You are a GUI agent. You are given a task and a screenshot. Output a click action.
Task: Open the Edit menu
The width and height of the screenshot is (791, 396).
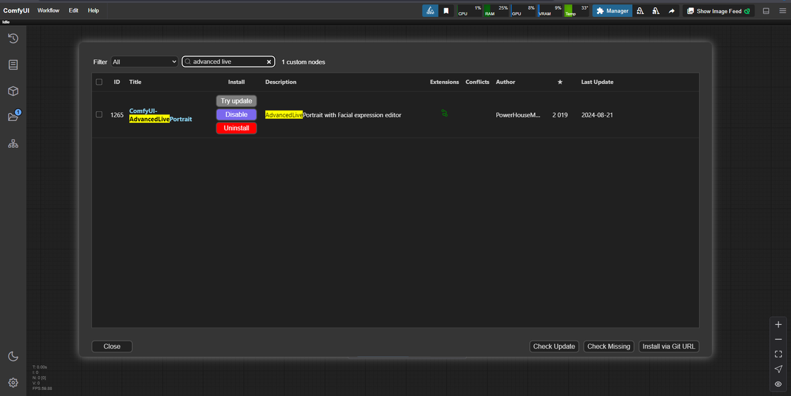point(74,11)
